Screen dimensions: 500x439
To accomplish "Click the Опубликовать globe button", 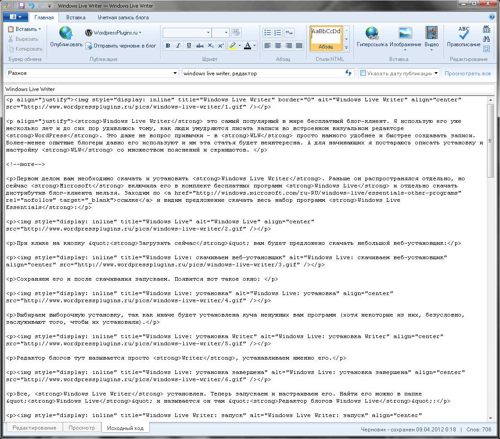I will click(66, 37).
